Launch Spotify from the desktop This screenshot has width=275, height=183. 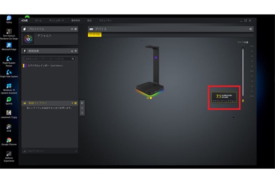click(x=9, y=101)
